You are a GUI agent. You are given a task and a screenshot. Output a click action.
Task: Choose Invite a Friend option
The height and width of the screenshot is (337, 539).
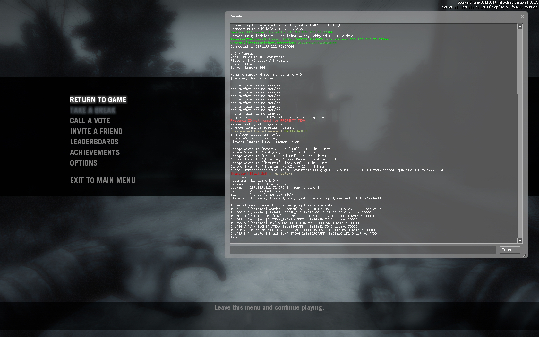point(96,131)
